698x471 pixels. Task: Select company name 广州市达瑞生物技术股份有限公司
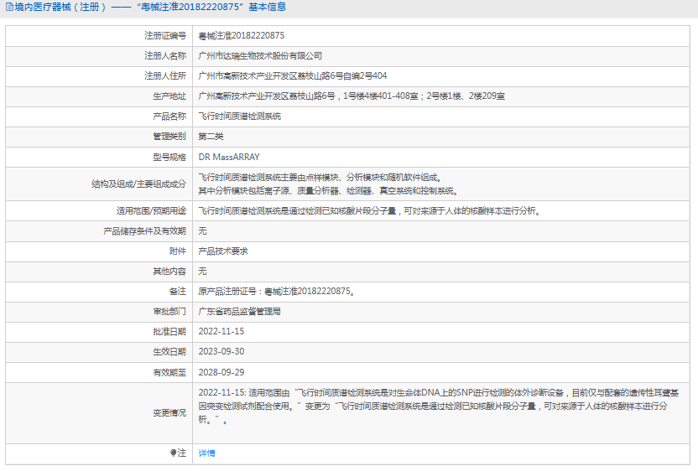[x=260, y=56]
